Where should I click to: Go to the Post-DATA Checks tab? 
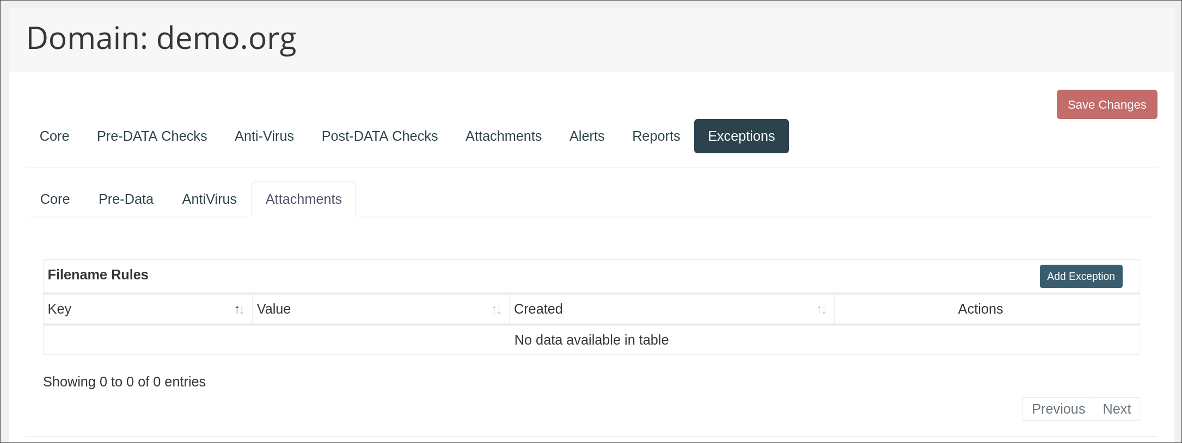(x=379, y=136)
